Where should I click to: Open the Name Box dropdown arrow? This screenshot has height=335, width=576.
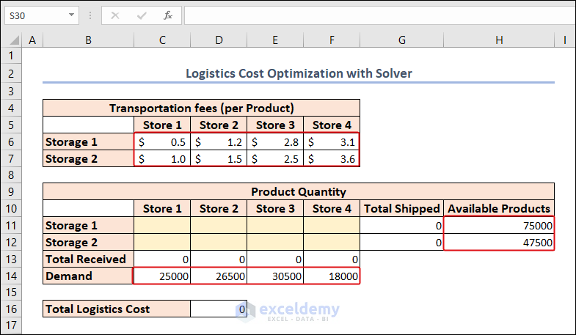click(71, 15)
